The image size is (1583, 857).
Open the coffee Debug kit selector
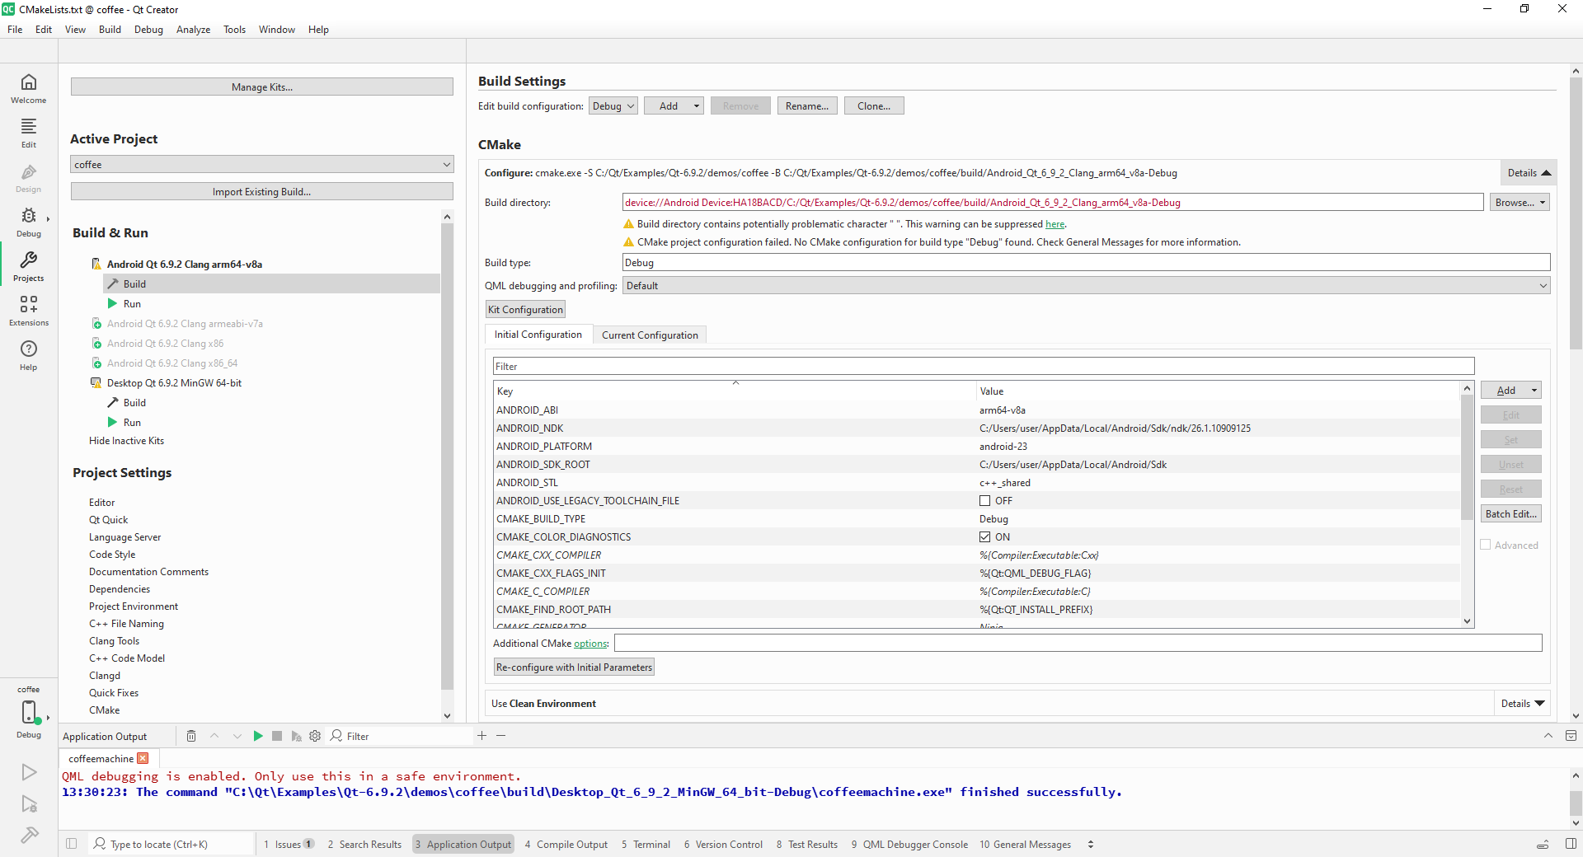point(29,712)
